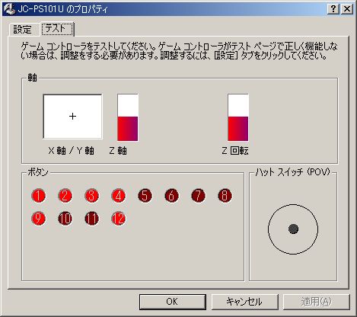357x317 pixels.
Task: Click the 'ボタン' group label
Action: pos(37,172)
